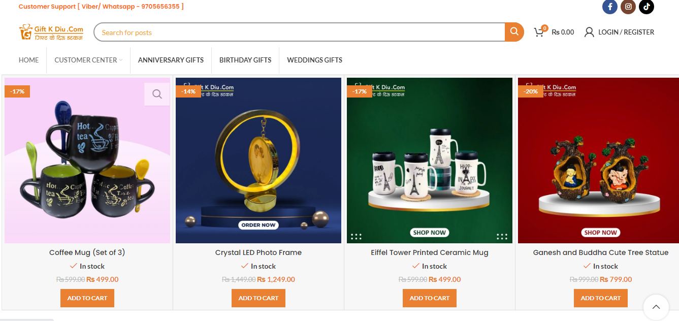
Task: Open the Instagram social icon
Action: 628,7
